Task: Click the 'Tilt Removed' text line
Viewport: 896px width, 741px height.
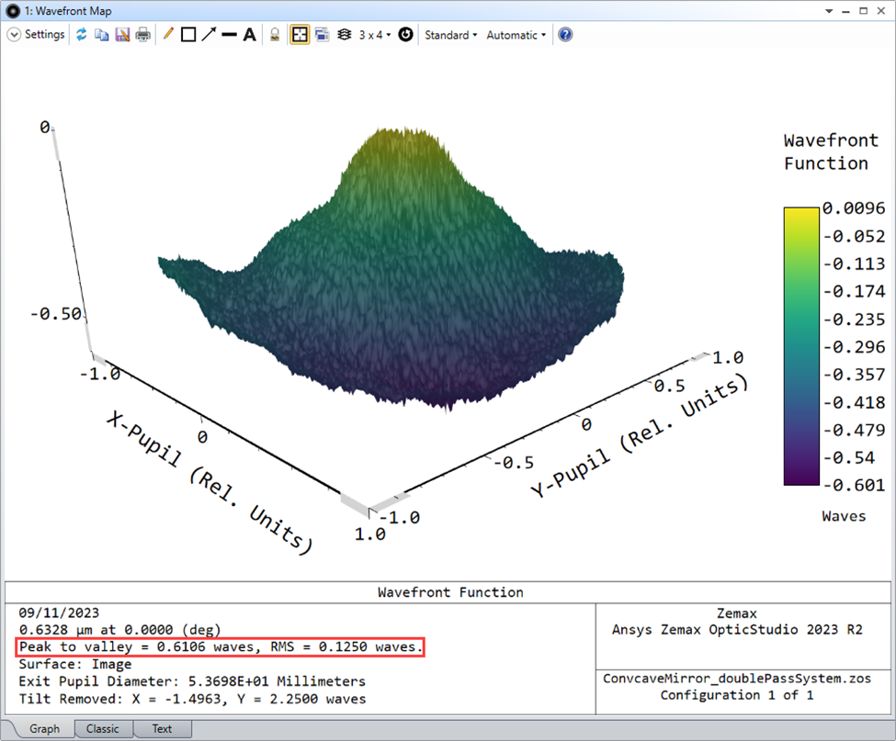Action: [x=192, y=699]
